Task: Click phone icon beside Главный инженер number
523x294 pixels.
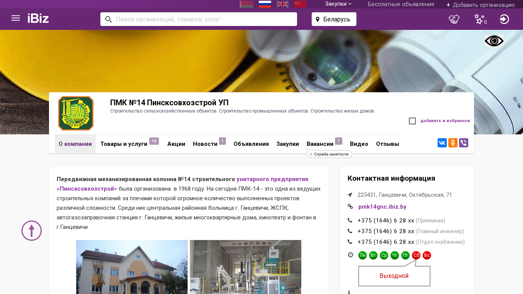Action: (350, 231)
